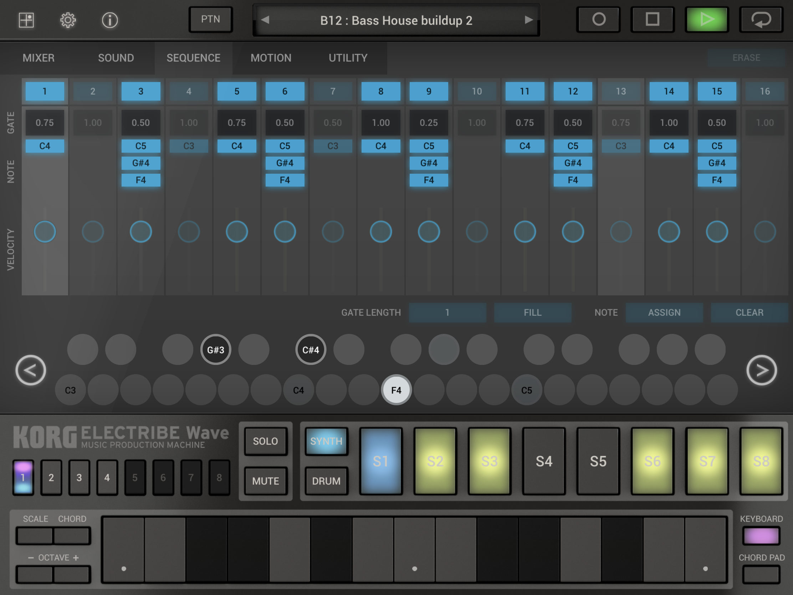
Task: Open the grid layout view icon
Action: [x=26, y=20]
